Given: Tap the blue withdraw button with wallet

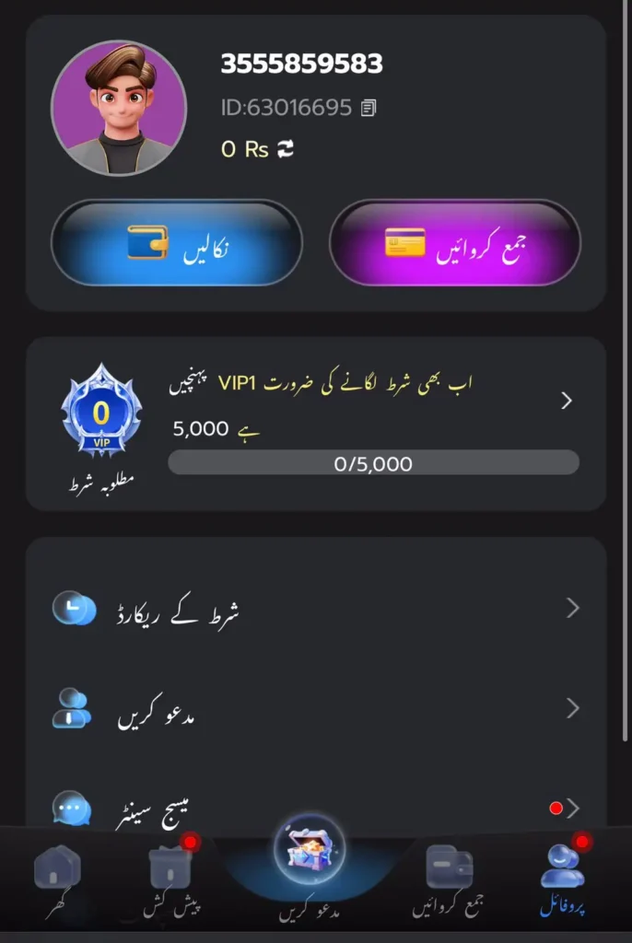Looking at the screenshot, I should coord(176,243).
